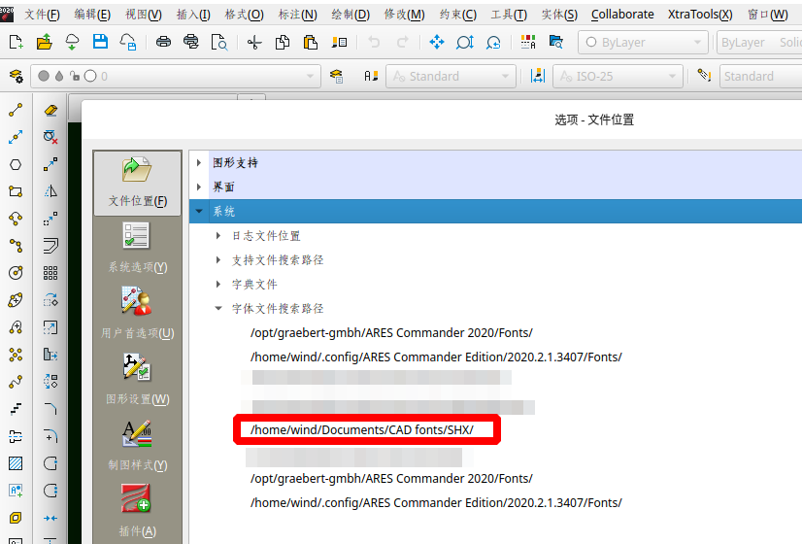The image size is (802, 544).
Task: Select the Erase tool
Action: pos(50,110)
